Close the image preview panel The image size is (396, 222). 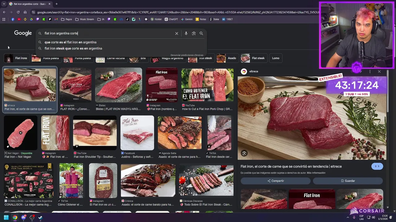379,72
